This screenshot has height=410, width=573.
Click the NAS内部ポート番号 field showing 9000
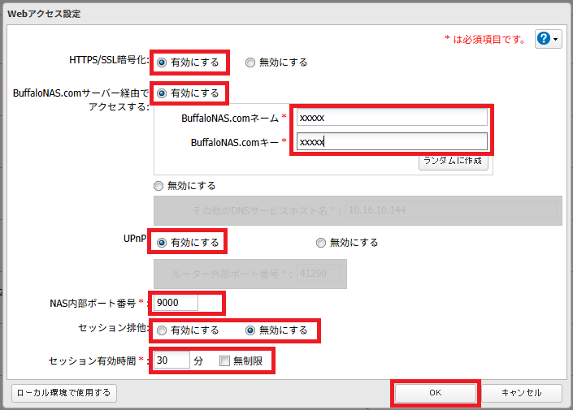pyautogui.click(x=176, y=303)
